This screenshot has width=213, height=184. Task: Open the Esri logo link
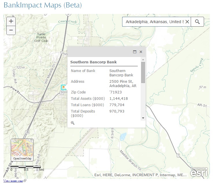click(x=199, y=172)
